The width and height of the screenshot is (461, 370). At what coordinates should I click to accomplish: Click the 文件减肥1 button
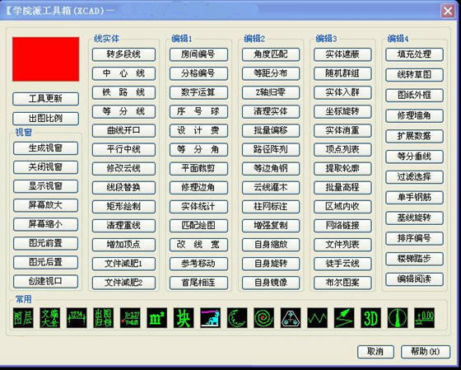123,264
